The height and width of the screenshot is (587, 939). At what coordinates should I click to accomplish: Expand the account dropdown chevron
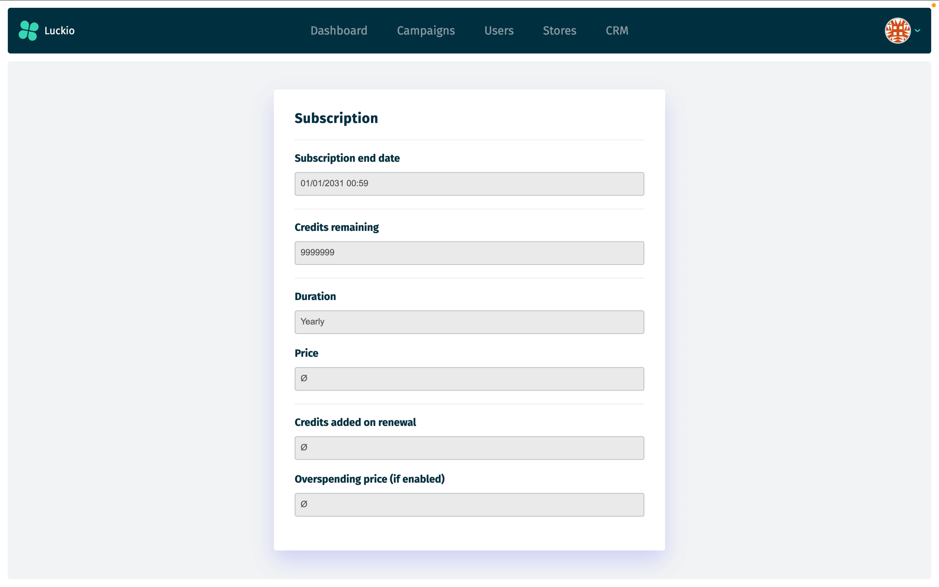point(917,31)
